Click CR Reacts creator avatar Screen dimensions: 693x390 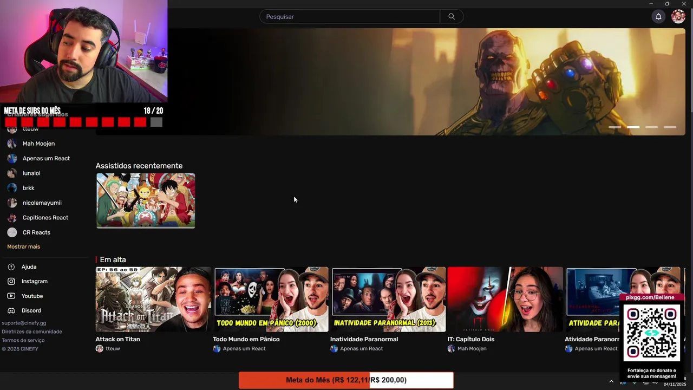(x=12, y=232)
